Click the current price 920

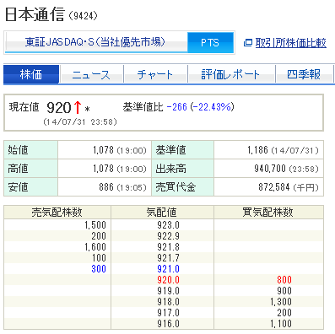coord(59,108)
